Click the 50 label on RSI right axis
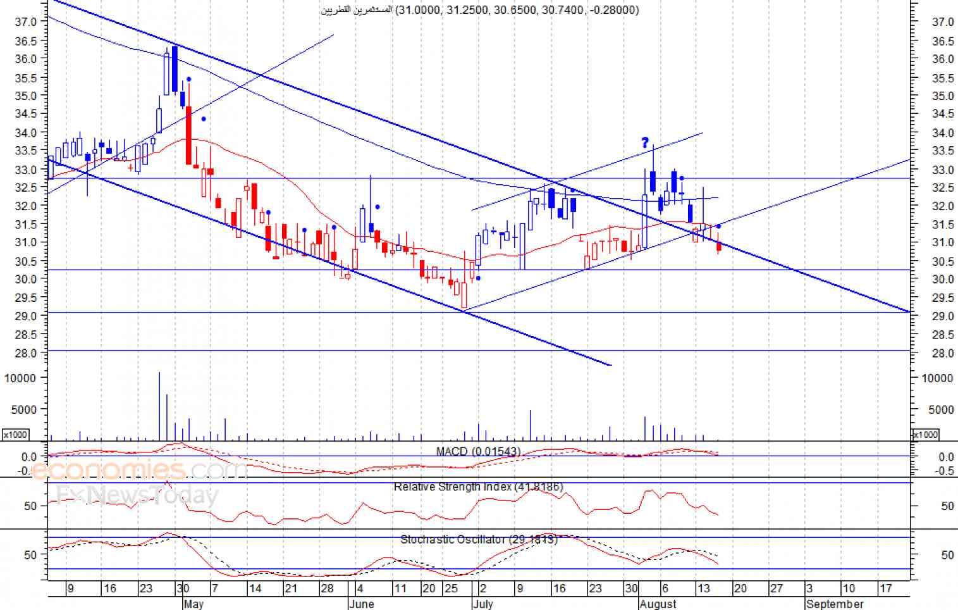The height and width of the screenshot is (610, 958). (947, 506)
